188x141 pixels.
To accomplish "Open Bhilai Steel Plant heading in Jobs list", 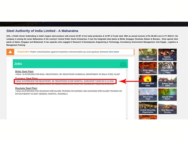I will pyautogui.click(x=24, y=71).
